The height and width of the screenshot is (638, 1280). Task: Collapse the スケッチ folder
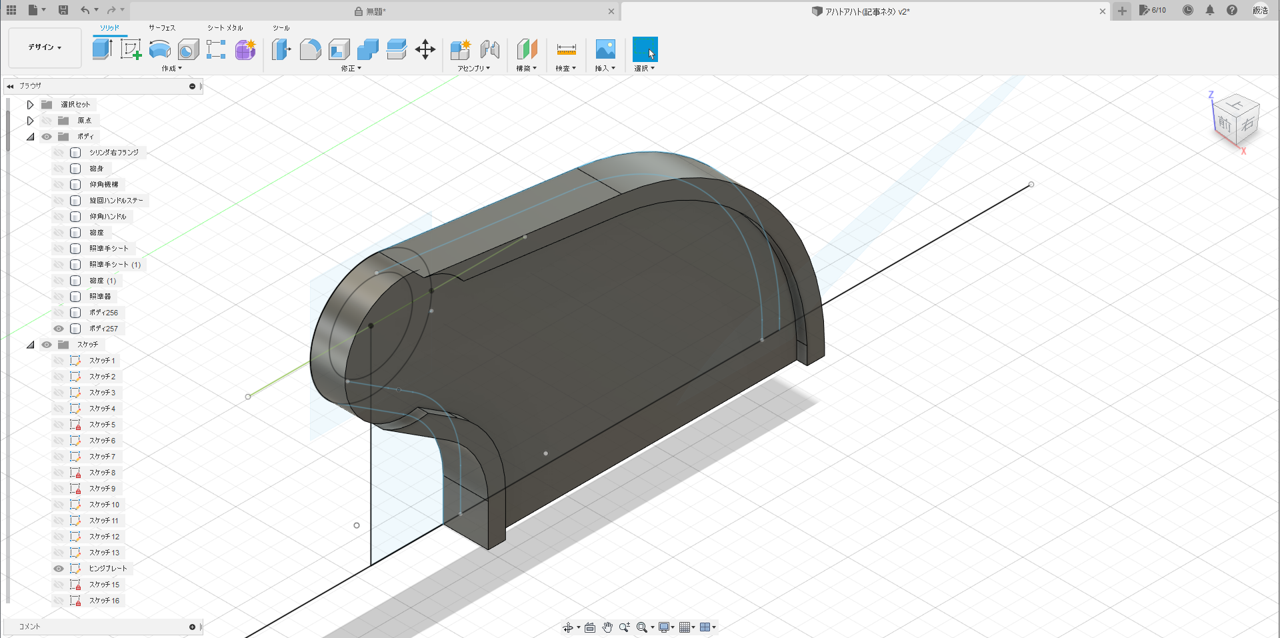point(30,345)
